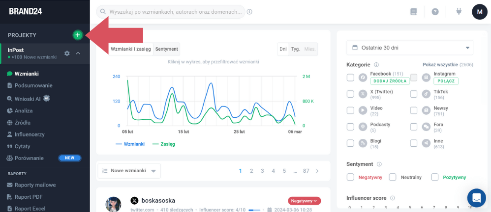Click search field info icon
The image size is (491, 212).
point(249,12)
